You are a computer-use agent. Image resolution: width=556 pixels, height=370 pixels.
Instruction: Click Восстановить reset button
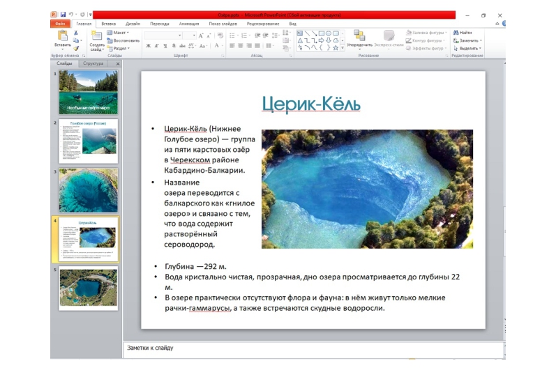pyautogui.click(x=123, y=40)
